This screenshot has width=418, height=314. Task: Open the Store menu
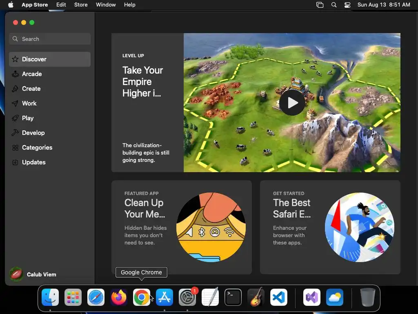coord(81,5)
